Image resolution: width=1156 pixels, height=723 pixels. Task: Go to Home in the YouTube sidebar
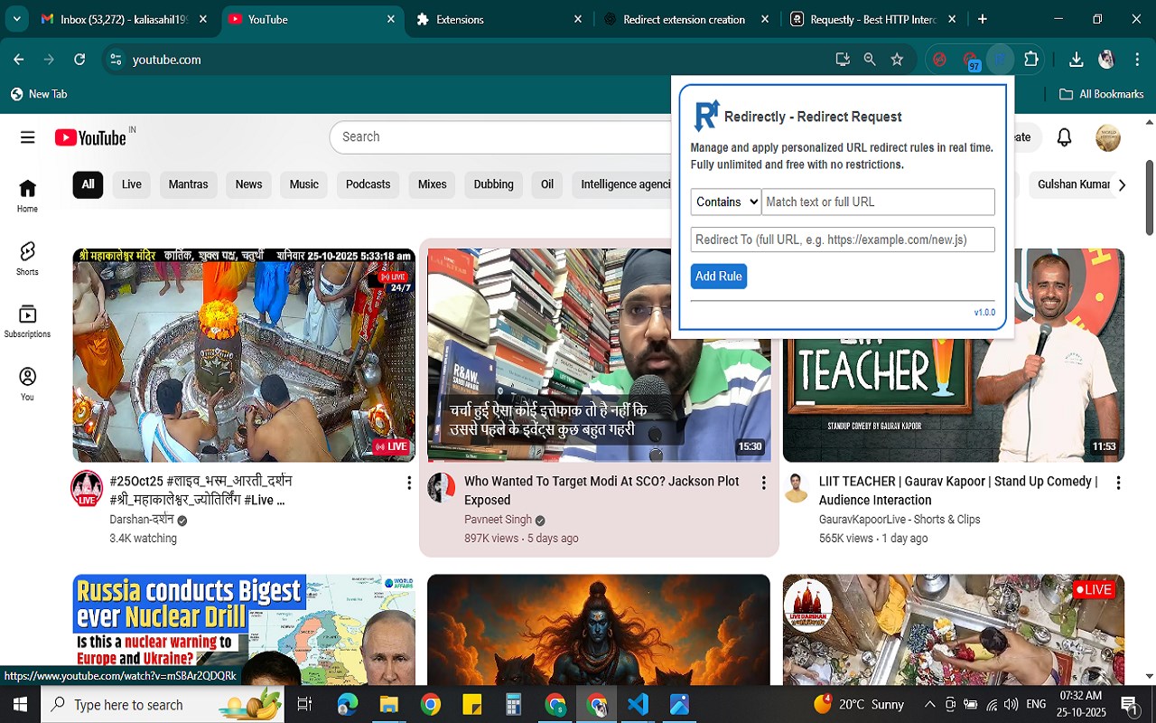[x=27, y=195]
